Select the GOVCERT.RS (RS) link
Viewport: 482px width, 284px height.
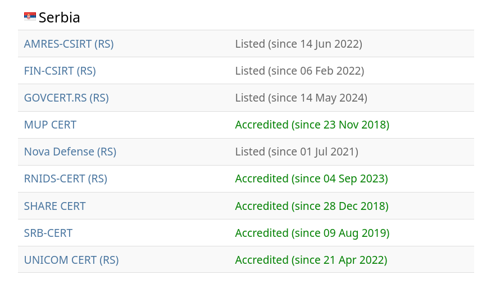point(66,98)
